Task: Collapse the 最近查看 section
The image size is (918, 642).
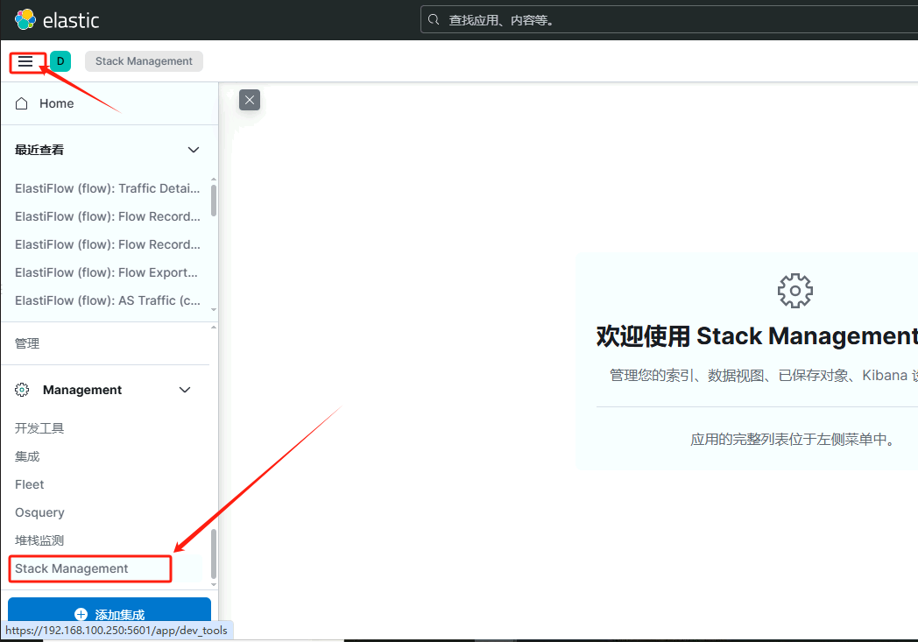Action: (194, 150)
